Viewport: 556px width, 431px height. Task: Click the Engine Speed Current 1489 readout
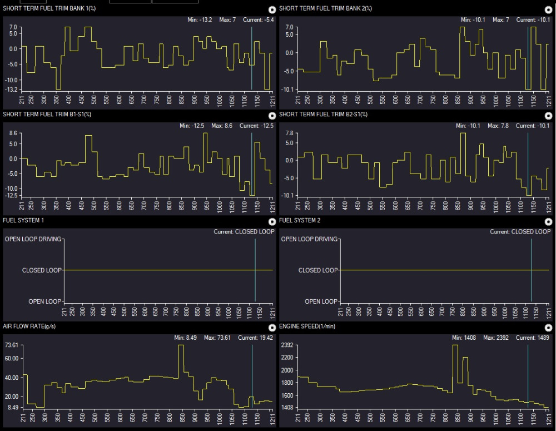pos(533,338)
